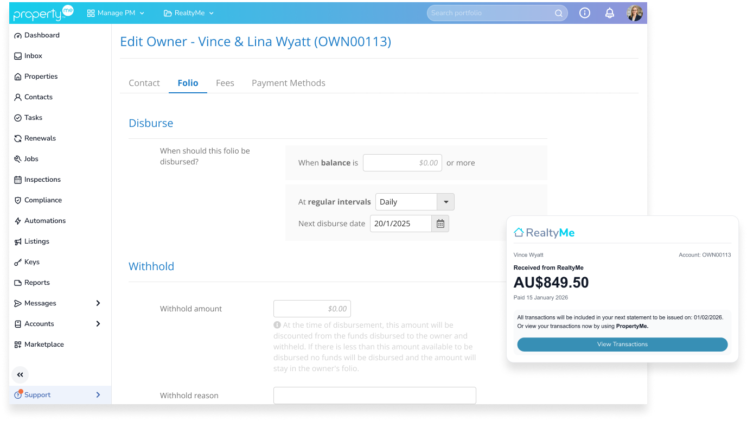
Task: Switch to the Payment Methods tab
Action: pos(289,83)
